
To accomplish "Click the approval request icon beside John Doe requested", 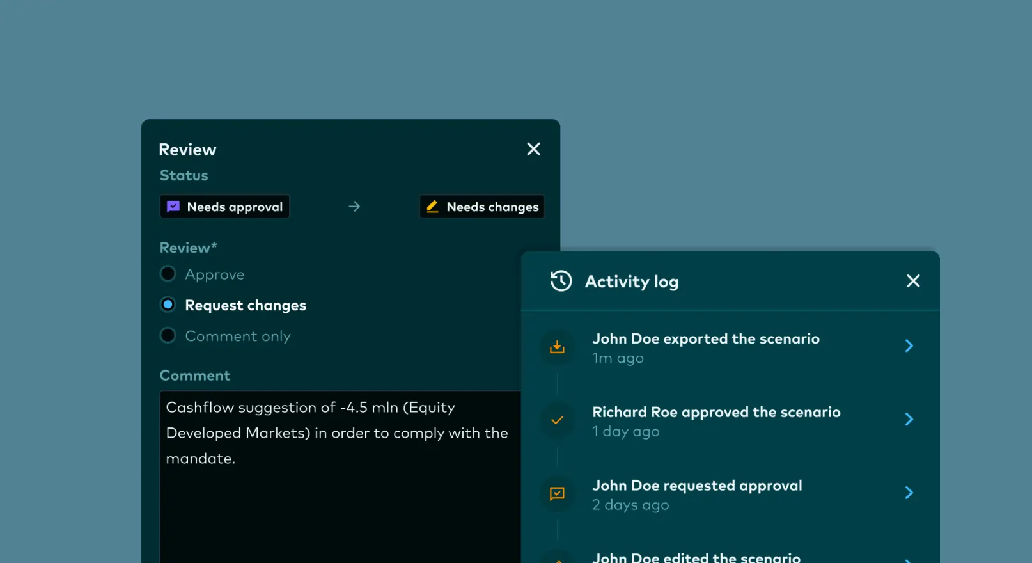I will pyautogui.click(x=557, y=494).
